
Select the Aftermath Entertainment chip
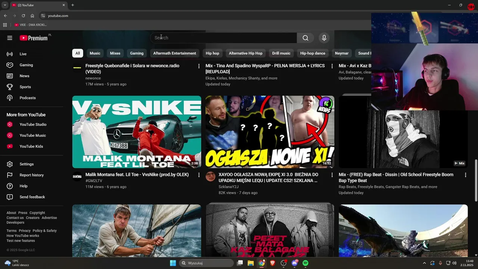pyautogui.click(x=174, y=53)
